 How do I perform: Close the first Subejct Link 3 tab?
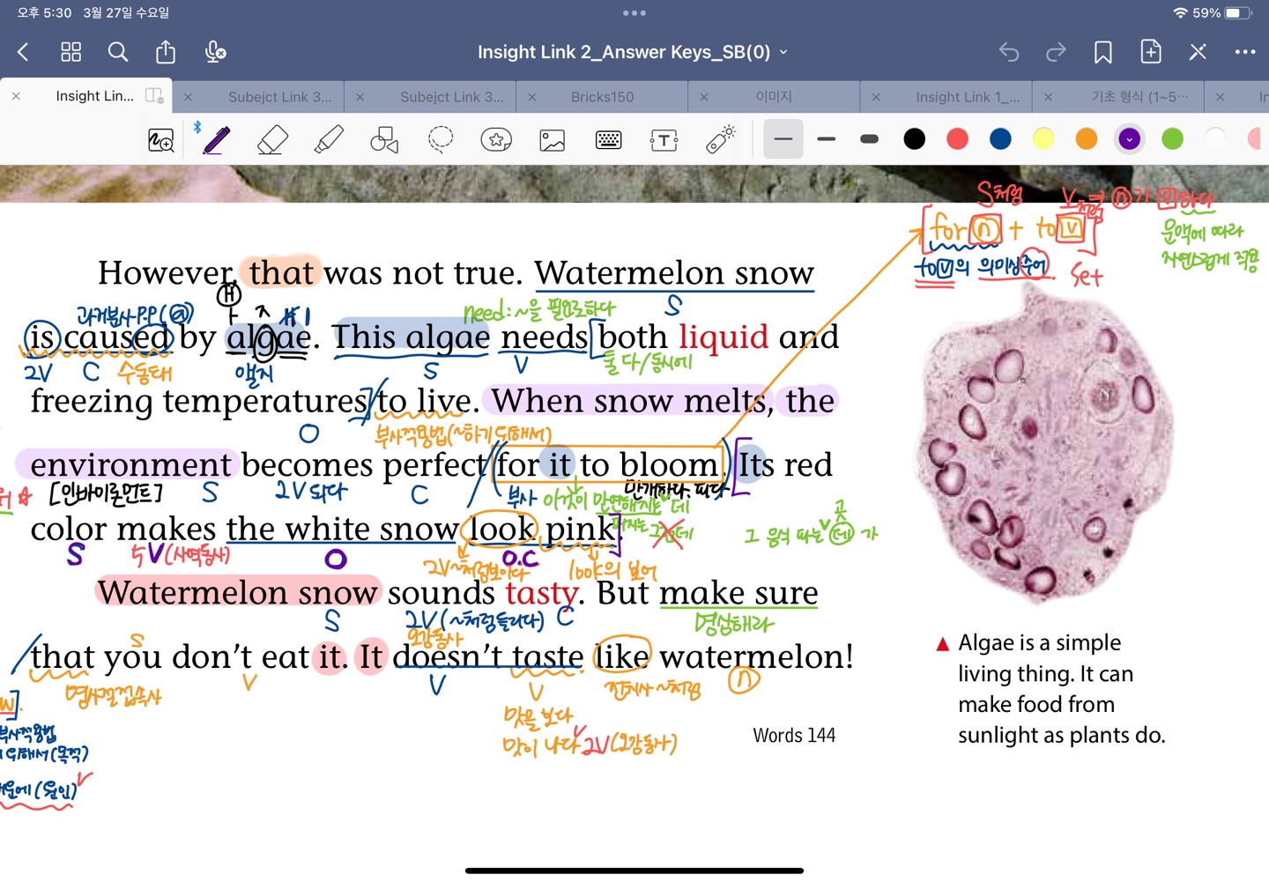tap(188, 97)
